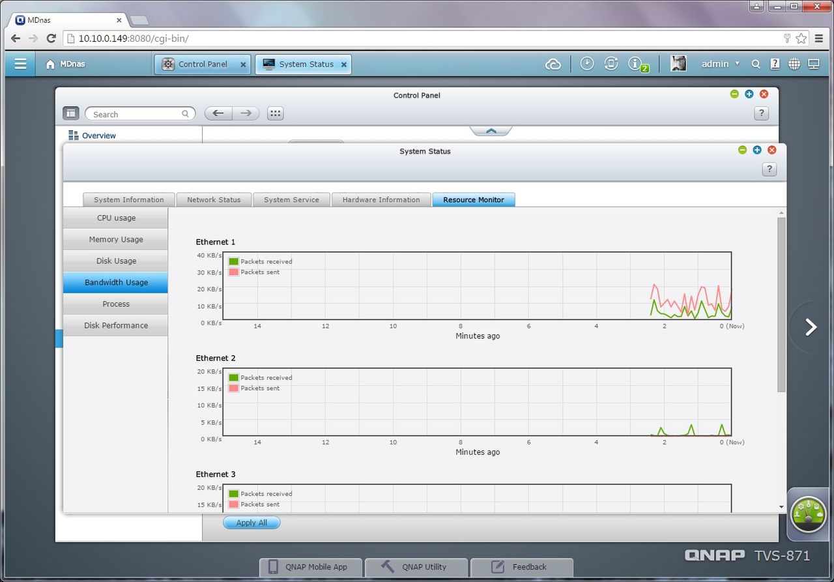Select the Resource Monitor tab
834x582 pixels.
coord(474,199)
